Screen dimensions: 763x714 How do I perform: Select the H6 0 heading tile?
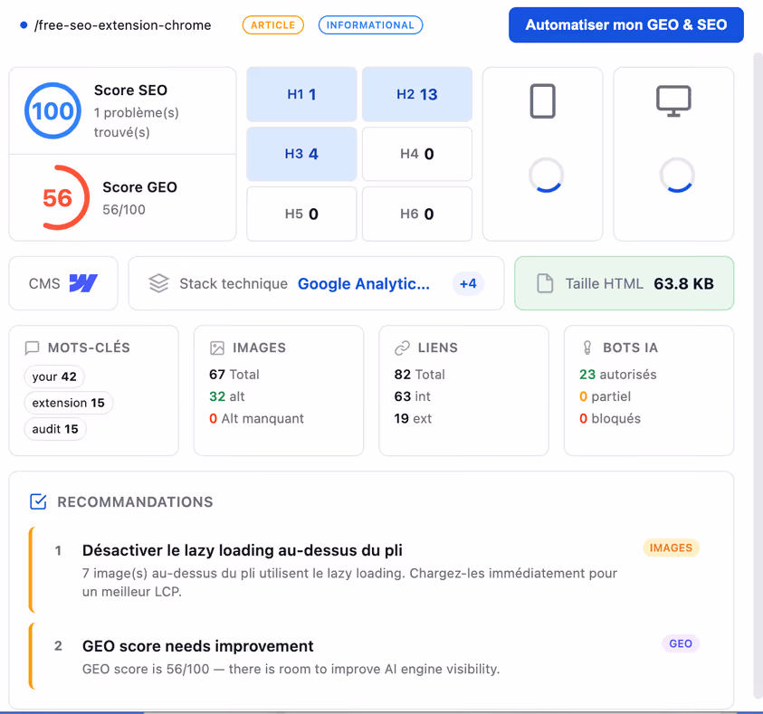tap(417, 214)
